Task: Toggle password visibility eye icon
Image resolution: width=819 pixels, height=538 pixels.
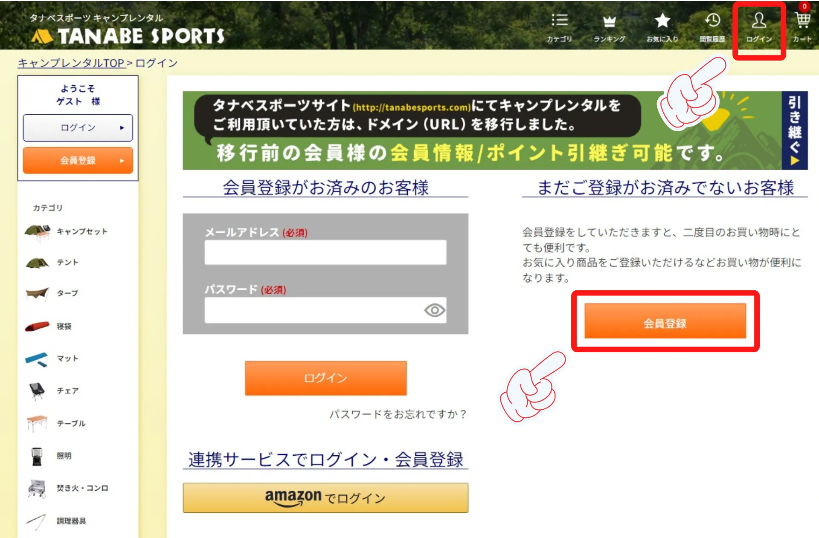Action: coord(435,310)
